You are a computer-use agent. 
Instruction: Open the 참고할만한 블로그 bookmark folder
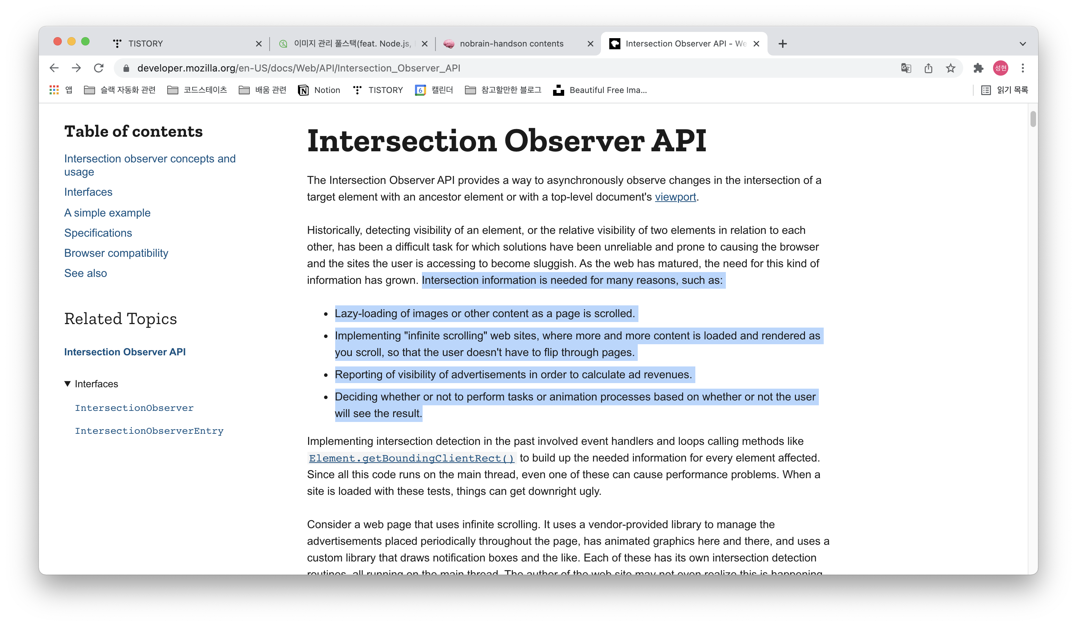point(503,90)
